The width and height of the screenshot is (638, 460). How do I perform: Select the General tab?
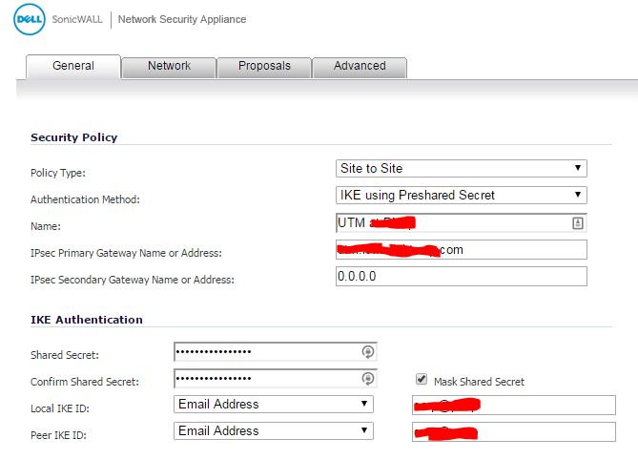(73, 67)
